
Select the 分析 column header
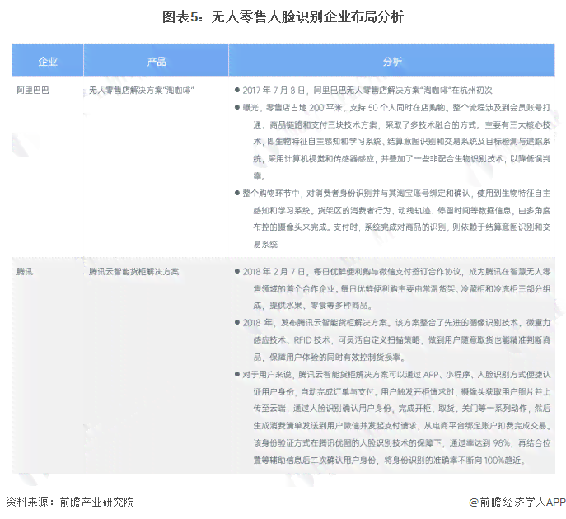click(x=391, y=60)
